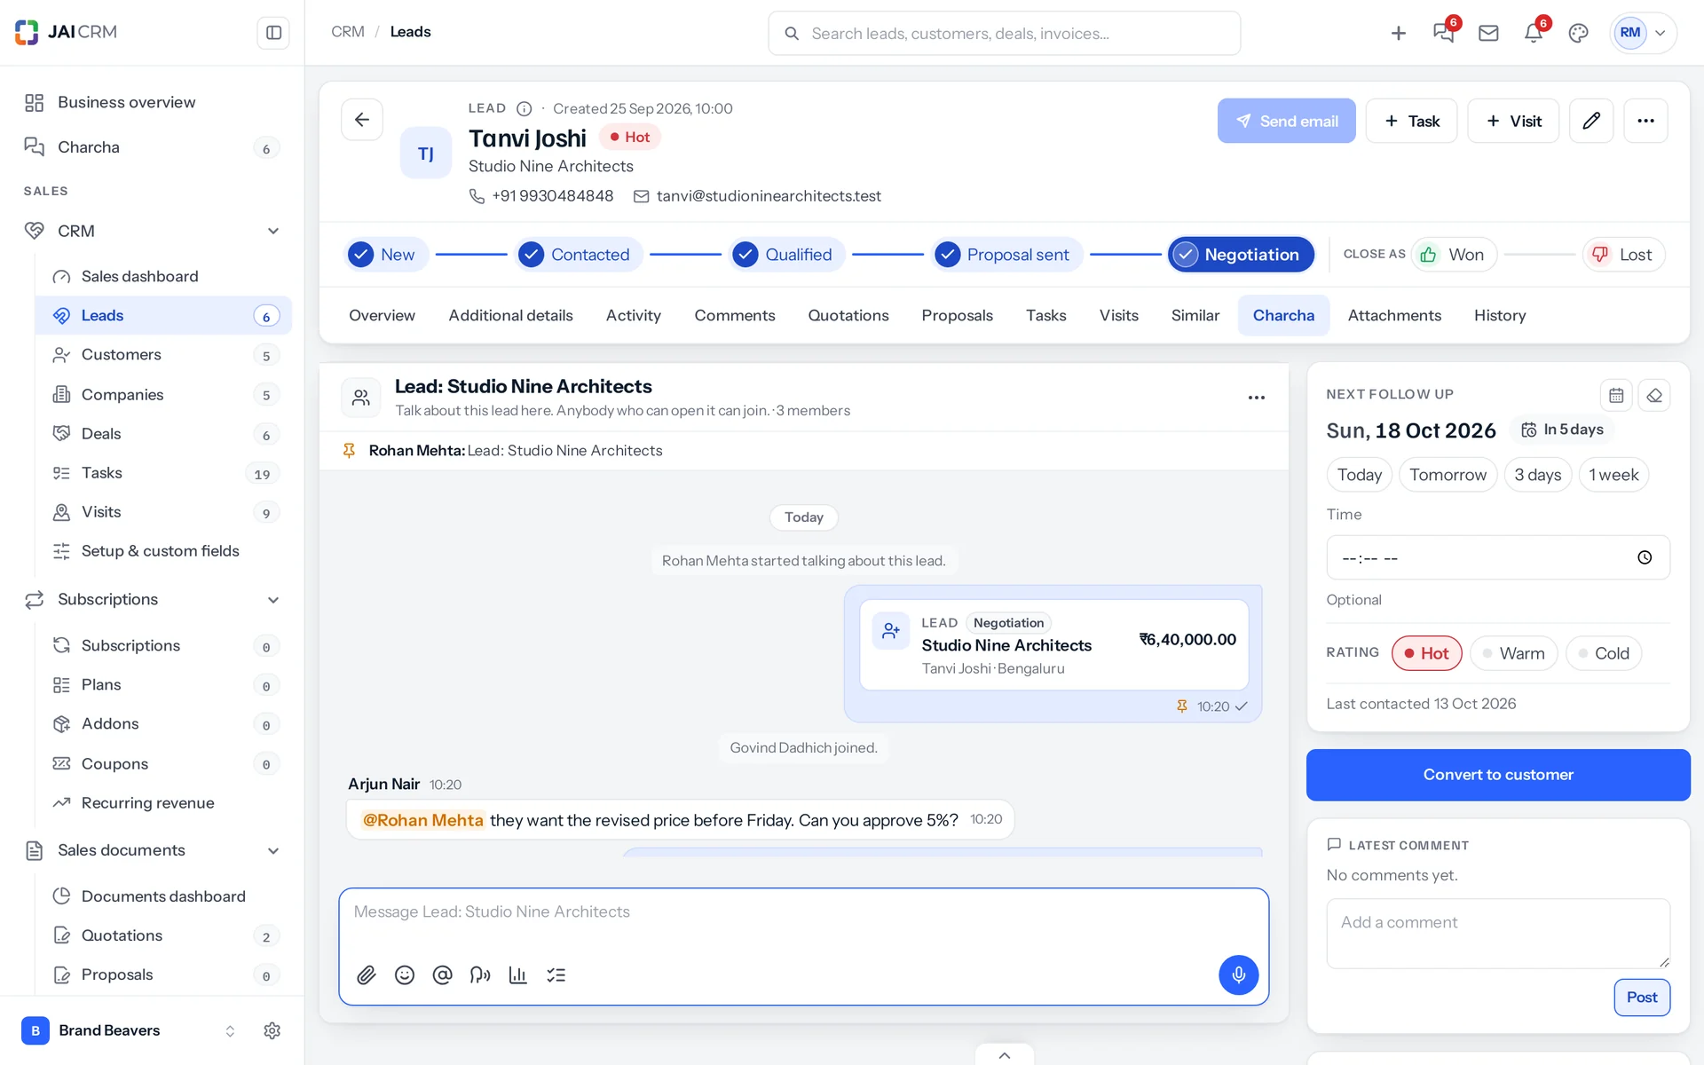Open the mail envelope icon in header

(1488, 33)
